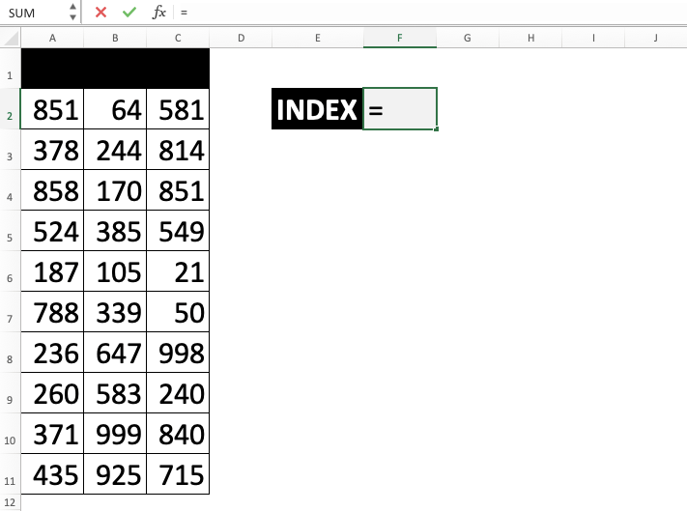Select column D header
Viewport: 687px width, 511px height.
click(241, 38)
